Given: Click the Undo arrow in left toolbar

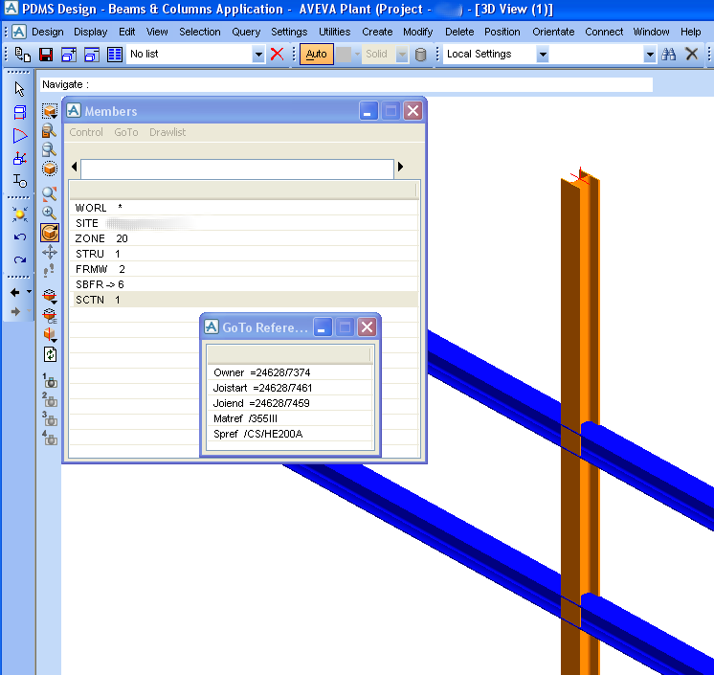Looking at the screenshot, I should coord(20,236).
